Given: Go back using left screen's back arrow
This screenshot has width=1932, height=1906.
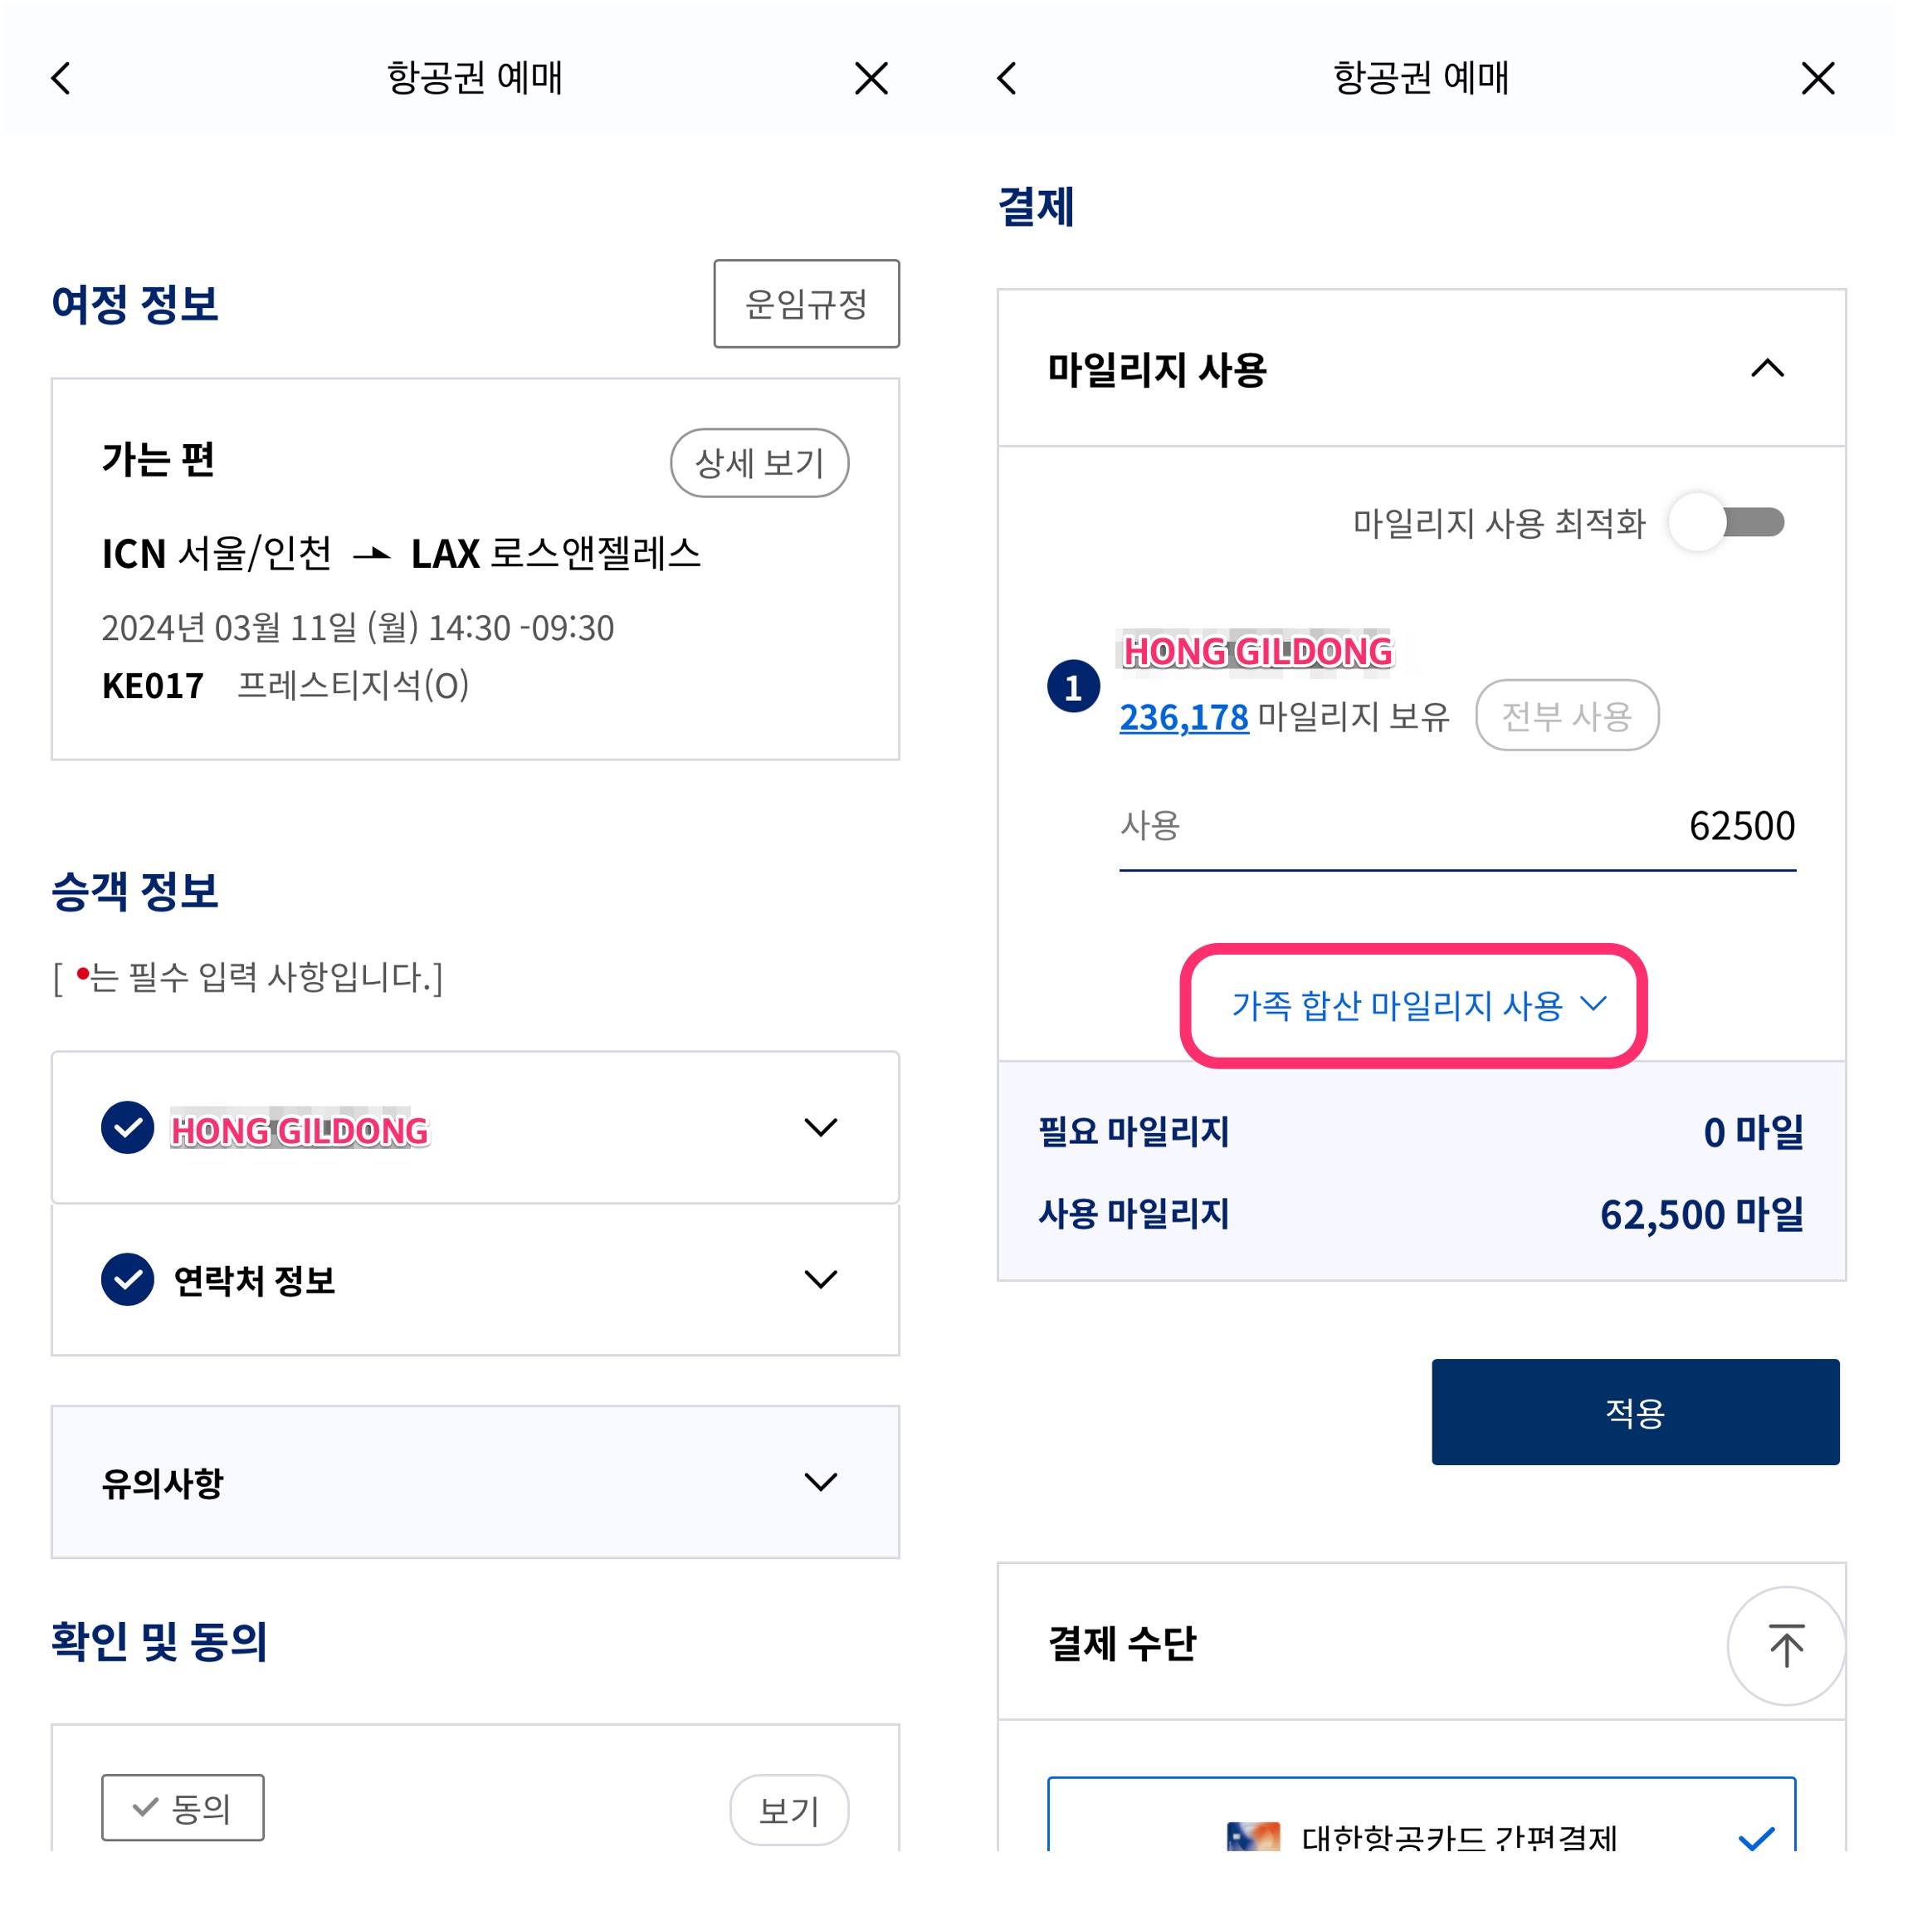Looking at the screenshot, I should (x=61, y=78).
